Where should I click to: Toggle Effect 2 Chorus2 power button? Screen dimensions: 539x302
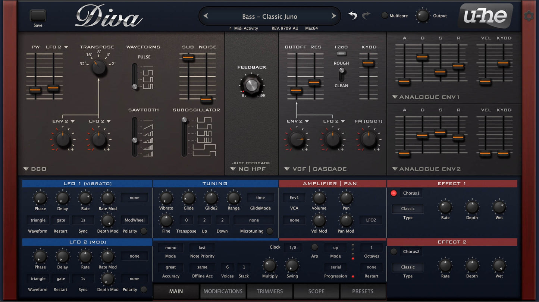[394, 252]
